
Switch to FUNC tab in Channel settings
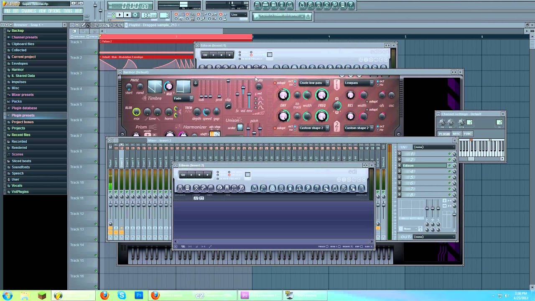(x=468, y=134)
